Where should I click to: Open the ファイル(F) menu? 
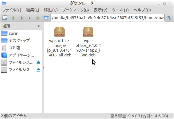click(12, 10)
